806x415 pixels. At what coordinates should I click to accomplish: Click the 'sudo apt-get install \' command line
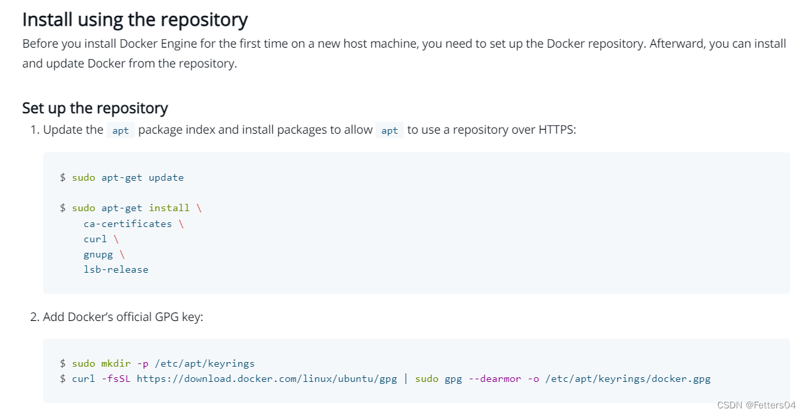[131, 208]
